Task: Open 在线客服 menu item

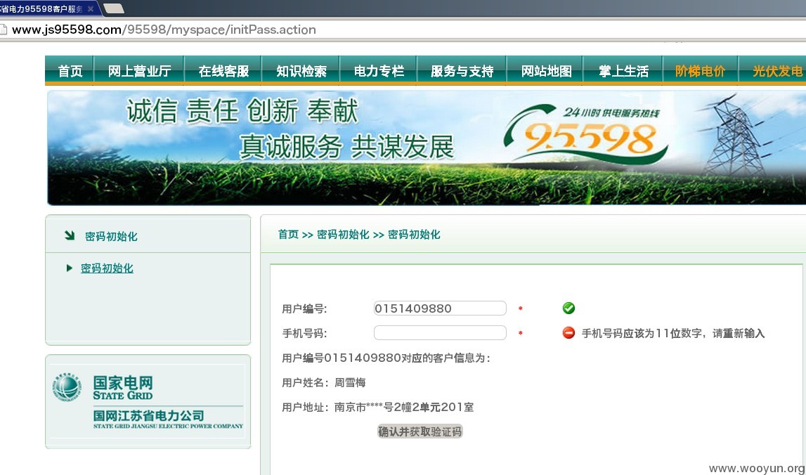Action: pos(223,70)
